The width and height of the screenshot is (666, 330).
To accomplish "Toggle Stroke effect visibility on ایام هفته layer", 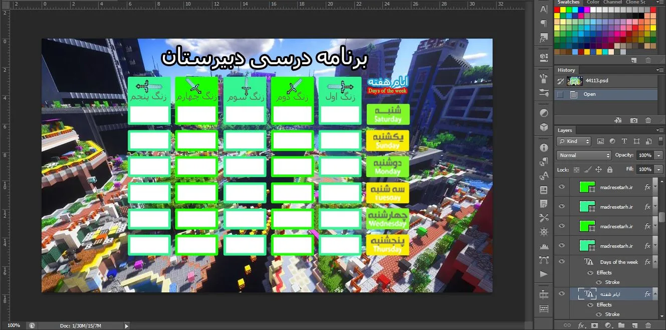I will point(598,314).
